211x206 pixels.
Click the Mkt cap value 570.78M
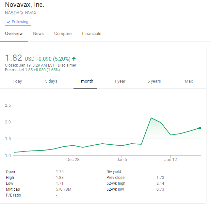coord(63,189)
